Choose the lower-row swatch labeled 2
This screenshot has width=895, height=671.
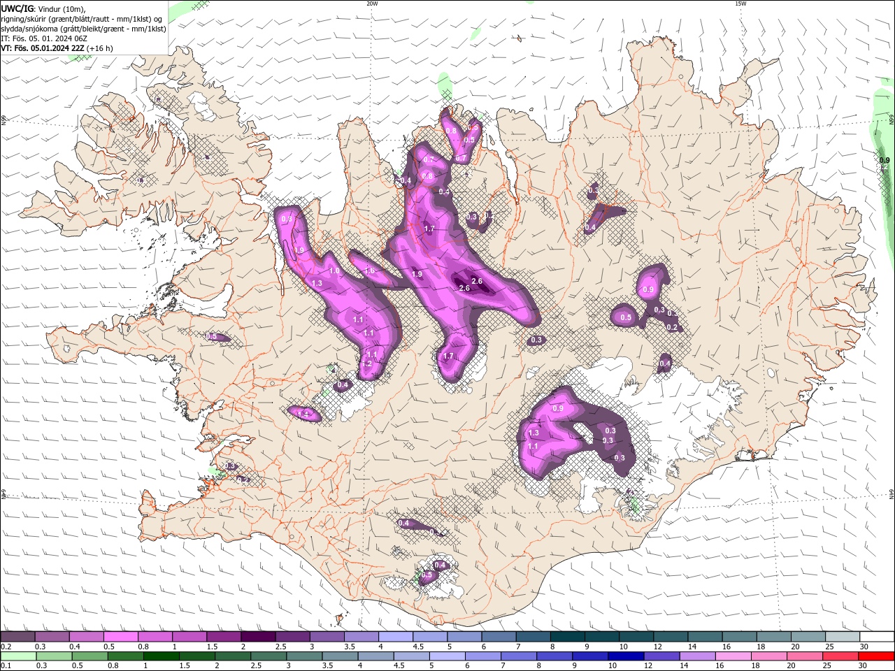tap(231, 656)
